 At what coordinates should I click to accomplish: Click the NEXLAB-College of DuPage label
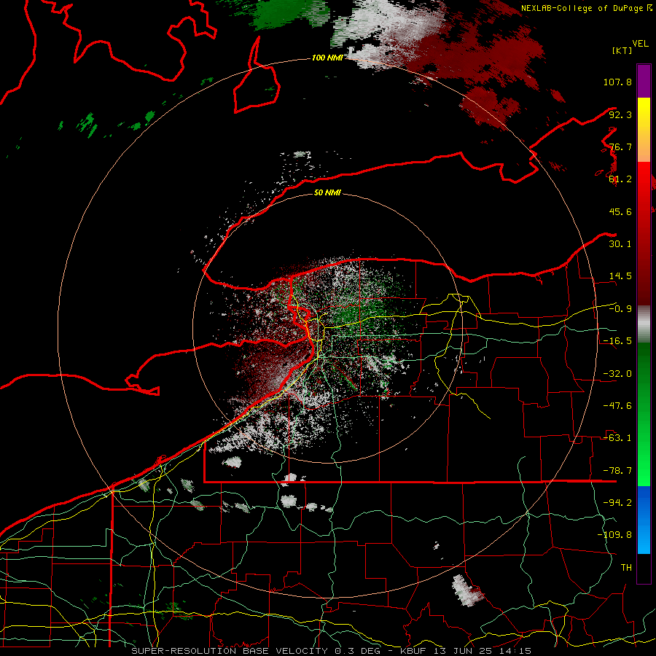(582, 8)
